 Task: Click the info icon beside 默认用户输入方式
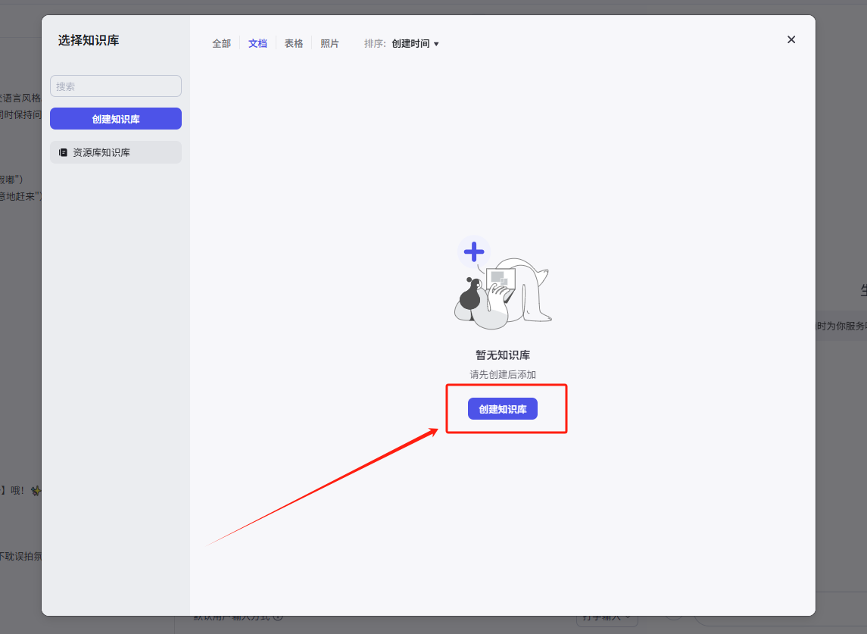click(x=278, y=617)
